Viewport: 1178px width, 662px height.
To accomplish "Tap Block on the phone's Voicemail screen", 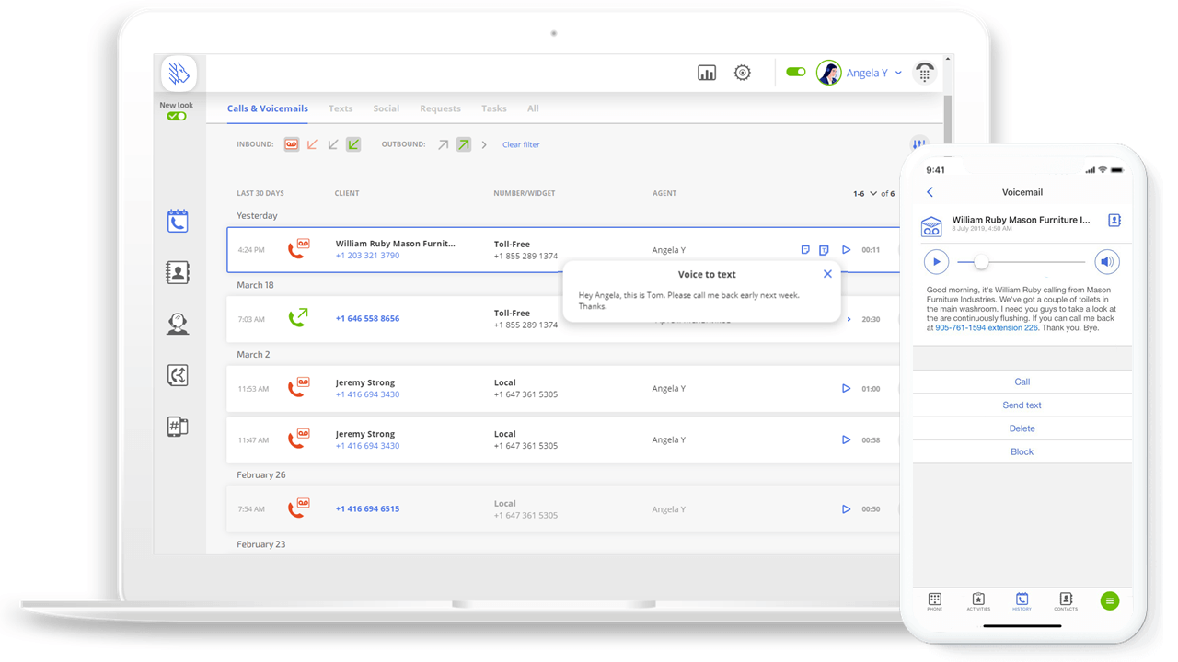I will (x=1022, y=451).
